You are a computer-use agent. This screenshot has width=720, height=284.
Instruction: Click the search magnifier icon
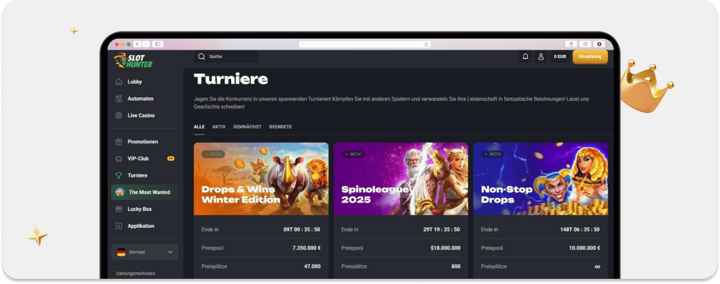click(201, 57)
